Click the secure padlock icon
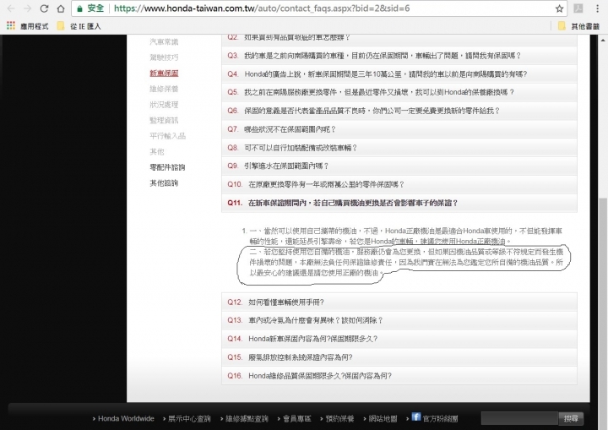 (x=80, y=8)
